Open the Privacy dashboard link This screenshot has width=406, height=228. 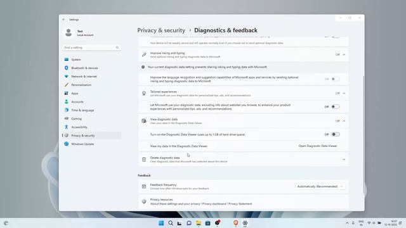click(x=214, y=204)
